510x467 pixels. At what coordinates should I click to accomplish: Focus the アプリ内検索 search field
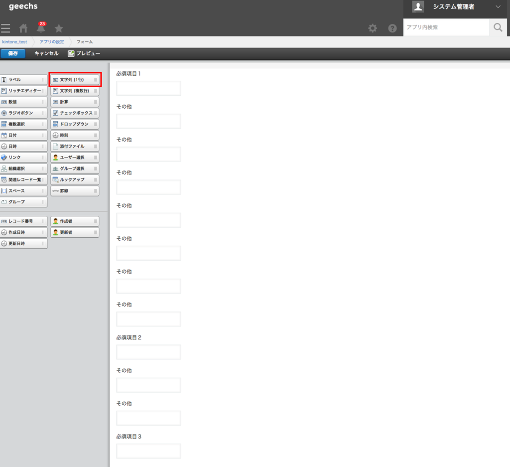point(446,27)
